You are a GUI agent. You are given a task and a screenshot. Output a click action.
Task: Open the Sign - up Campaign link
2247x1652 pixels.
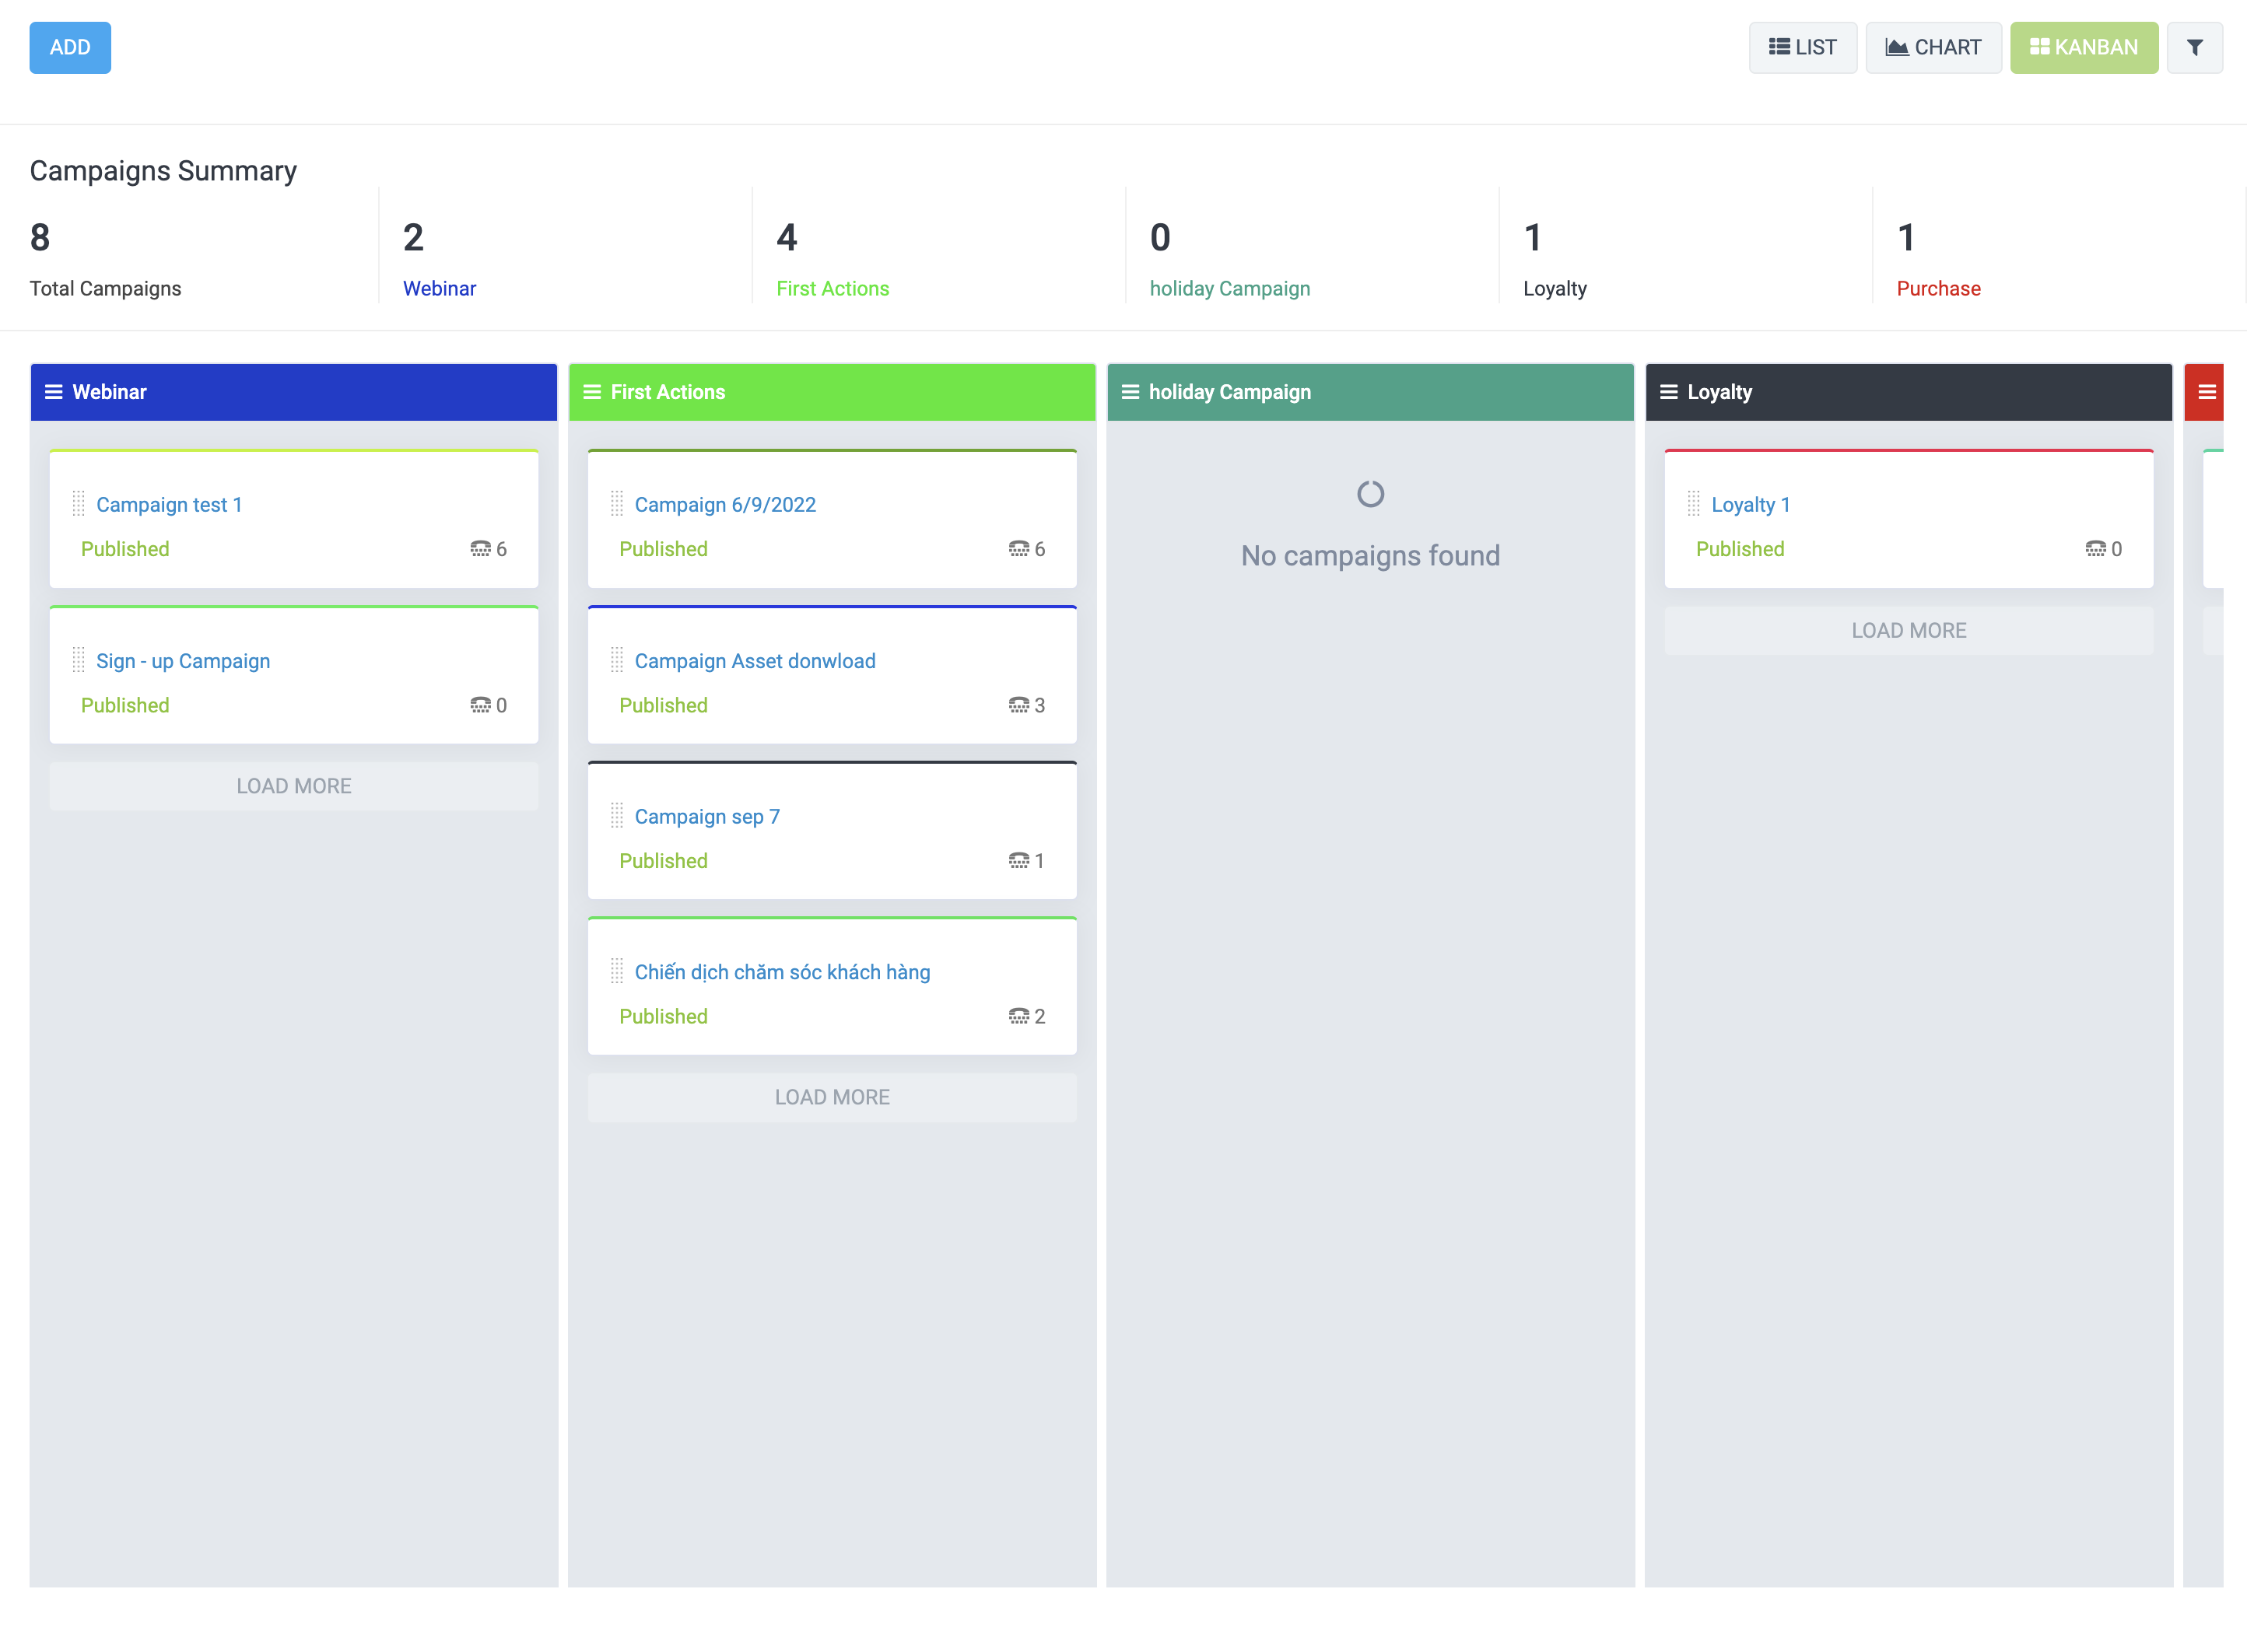[x=183, y=661]
